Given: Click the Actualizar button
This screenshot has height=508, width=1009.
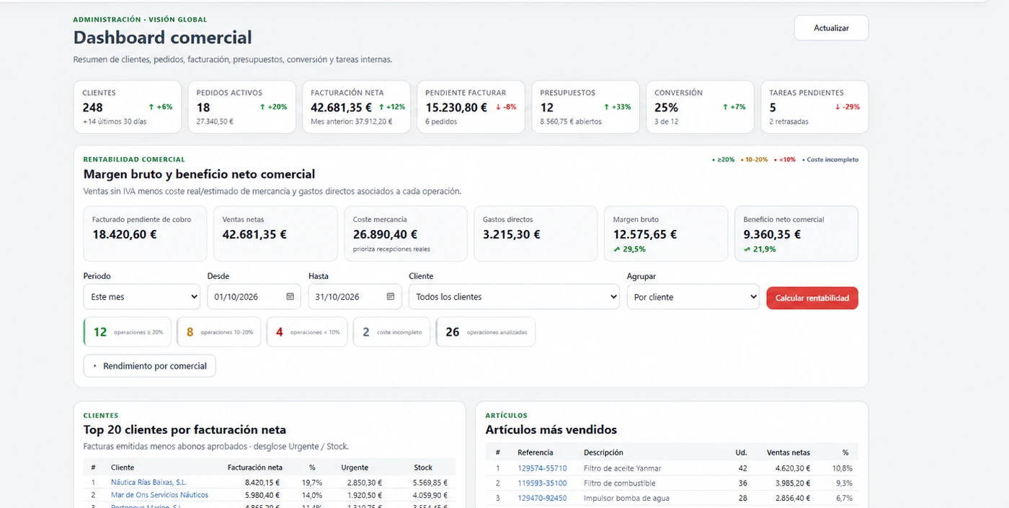Looking at the screenshot, I should tap(831, 28).
